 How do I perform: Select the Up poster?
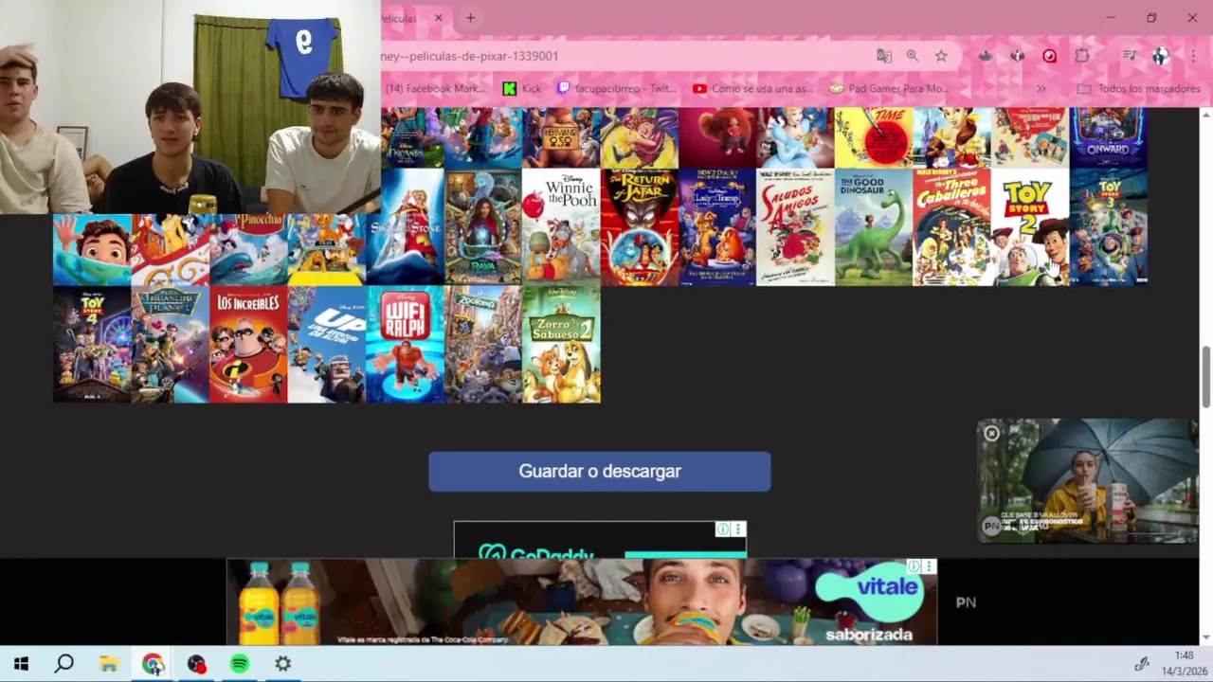327,345
